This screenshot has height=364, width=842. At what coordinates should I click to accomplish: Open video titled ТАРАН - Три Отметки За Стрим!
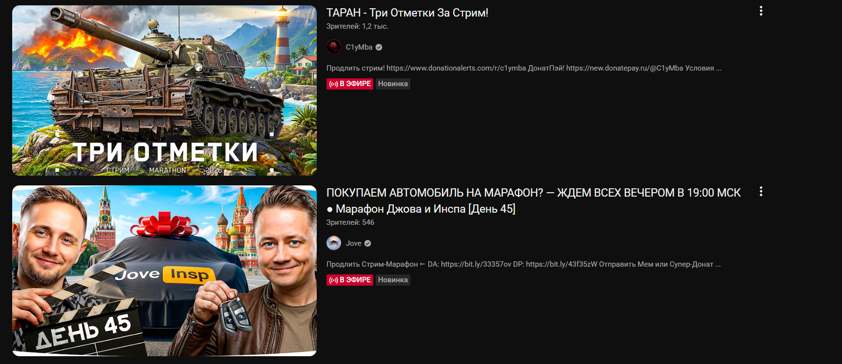407,13
